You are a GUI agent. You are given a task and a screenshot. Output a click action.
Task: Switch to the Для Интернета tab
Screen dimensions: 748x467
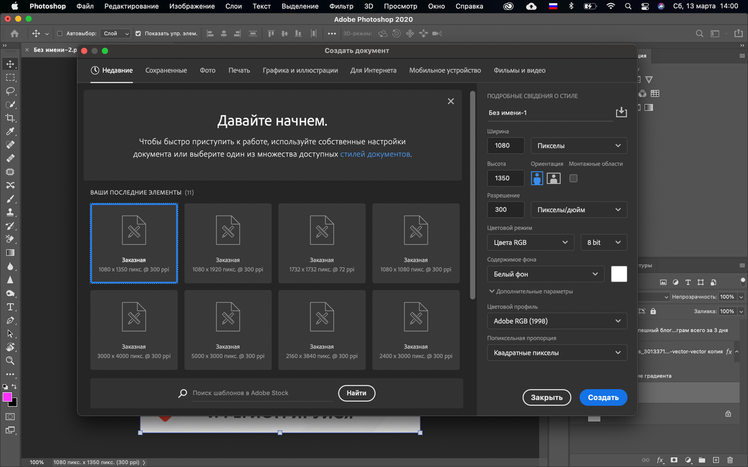(x=373, y=70)
